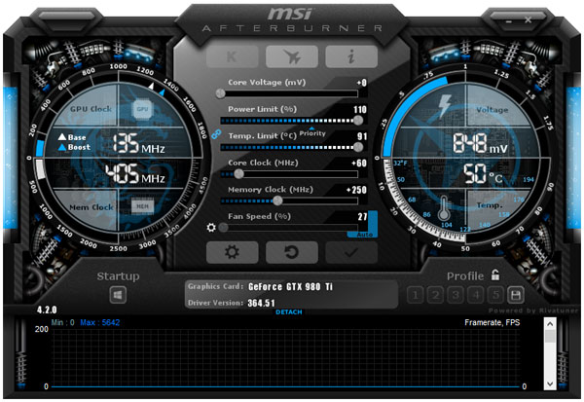
Task: Reset settings with the circular arrow button
Action: pyautogui.click(x=292, y=252)
